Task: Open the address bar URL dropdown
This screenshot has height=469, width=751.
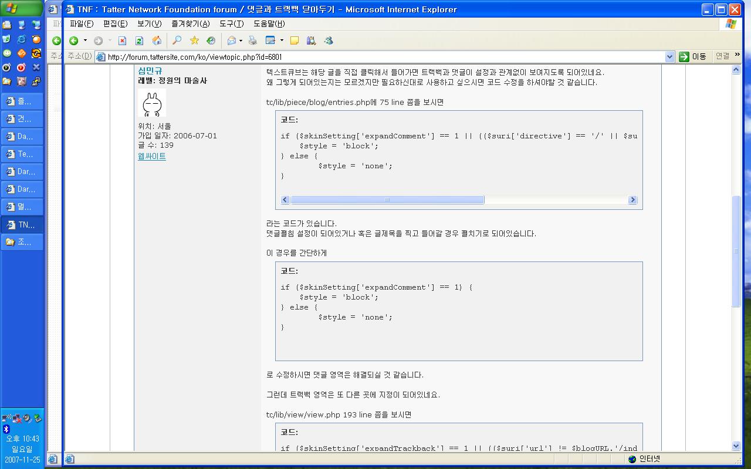Action: [x=669, y=57]
